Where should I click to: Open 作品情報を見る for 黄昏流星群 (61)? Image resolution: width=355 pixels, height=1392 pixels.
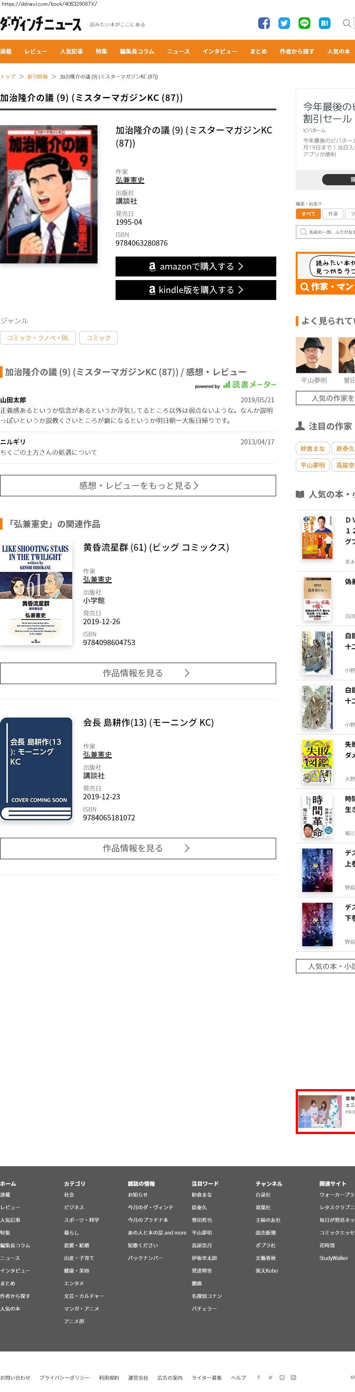138,673
